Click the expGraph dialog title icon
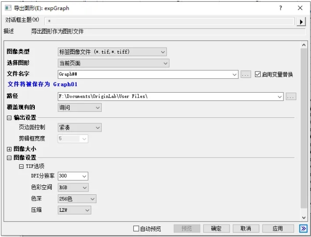311x237 pixels. tap(8, 8)
